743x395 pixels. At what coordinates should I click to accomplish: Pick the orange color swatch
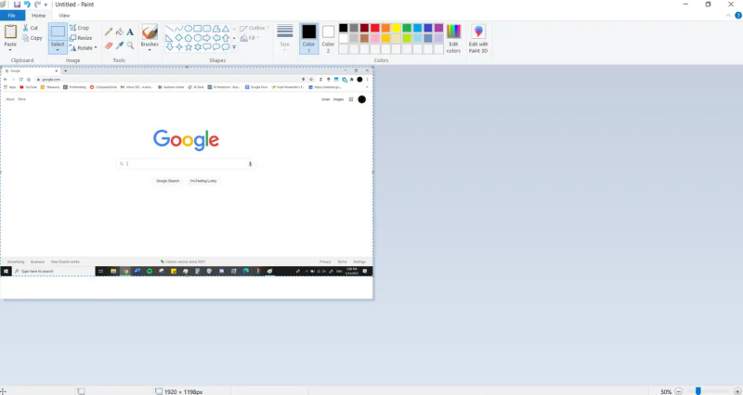point(385,28)
